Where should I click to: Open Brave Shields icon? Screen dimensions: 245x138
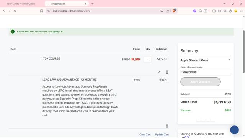pos(174,11)
